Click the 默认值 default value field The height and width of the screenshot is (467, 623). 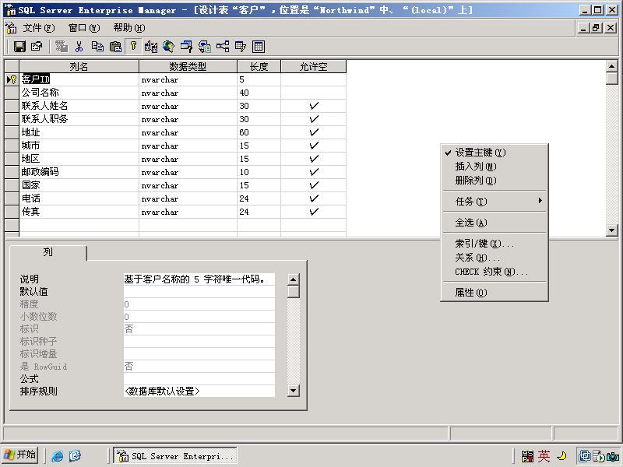(x=199, y=292)
